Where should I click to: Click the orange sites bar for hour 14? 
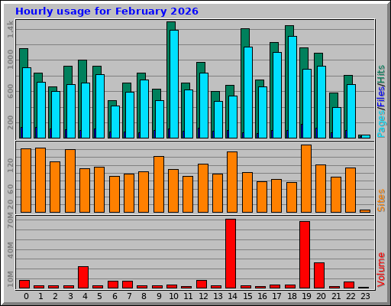pyautogui.click(x=232, y=182)
